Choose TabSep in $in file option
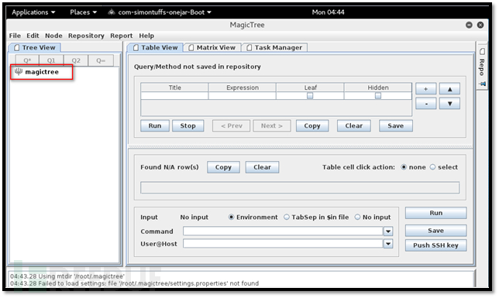 pos(316,217)
